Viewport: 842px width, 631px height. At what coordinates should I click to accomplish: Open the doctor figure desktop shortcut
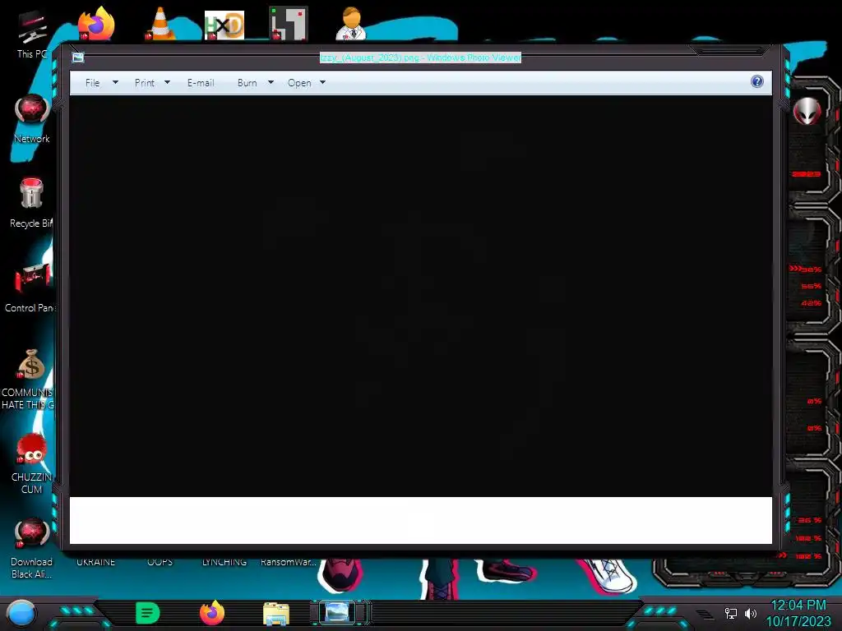point(351,24)
